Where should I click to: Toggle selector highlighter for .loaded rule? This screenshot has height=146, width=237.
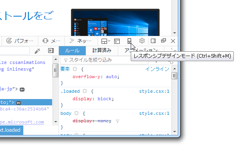click(x=85, y=91)
